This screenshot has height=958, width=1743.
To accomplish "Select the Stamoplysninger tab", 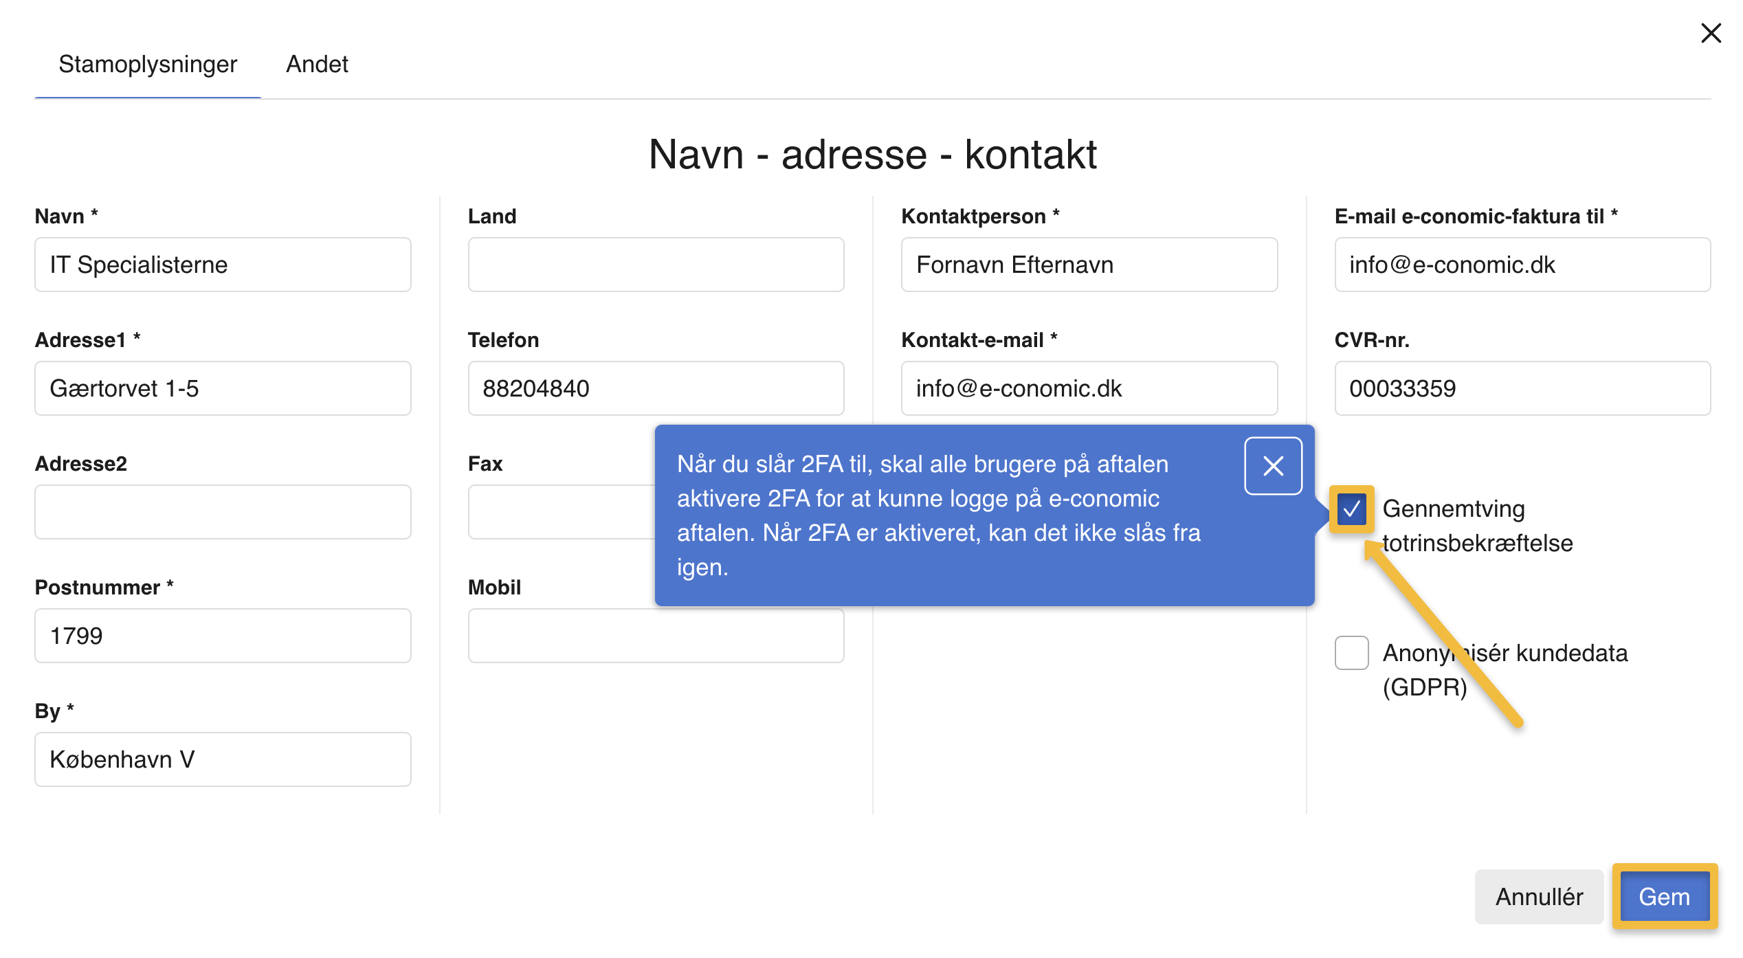I will (148, 64).
